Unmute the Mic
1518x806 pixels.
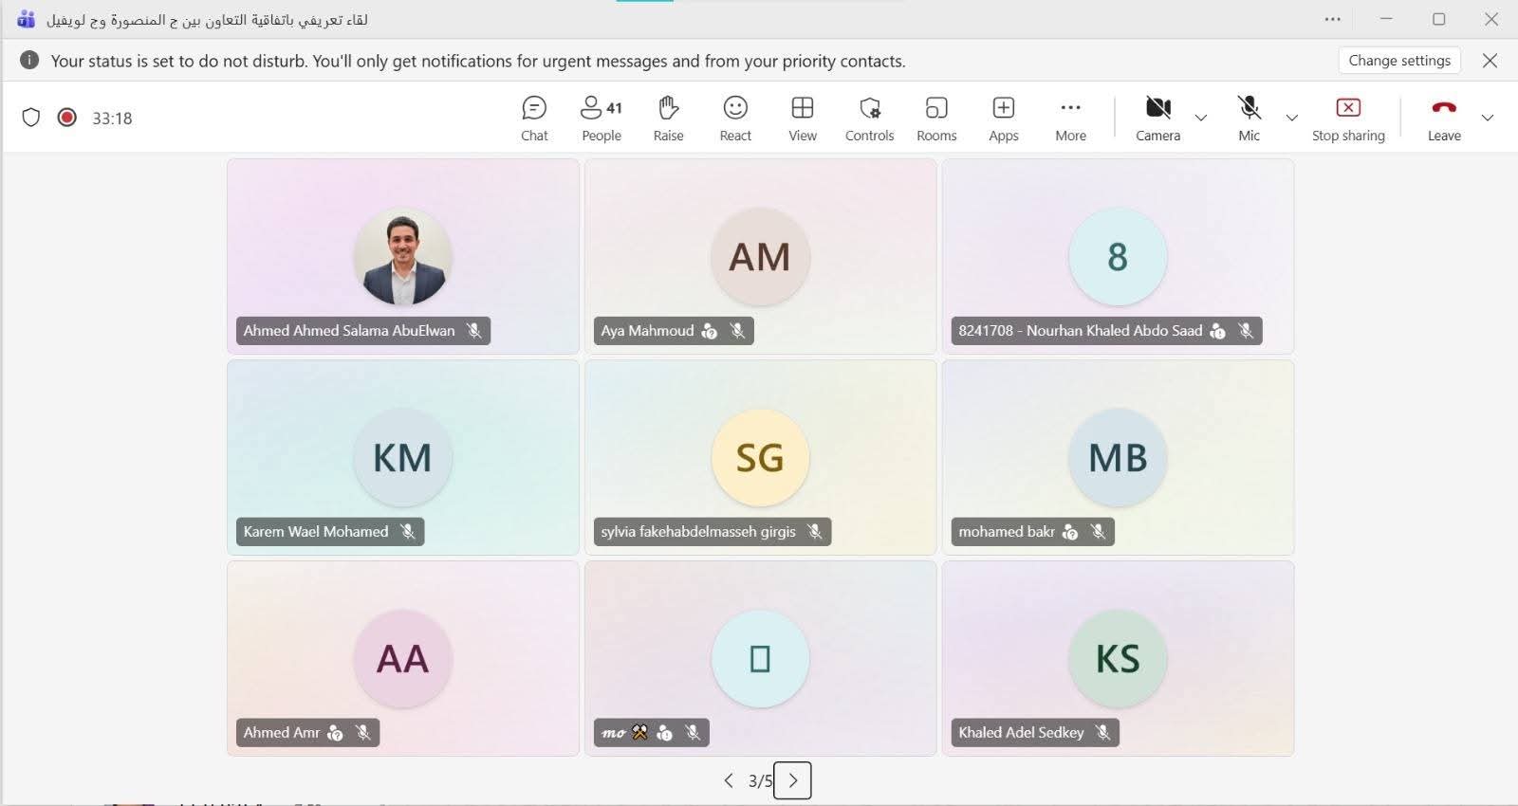click(x=1249, y=119)
